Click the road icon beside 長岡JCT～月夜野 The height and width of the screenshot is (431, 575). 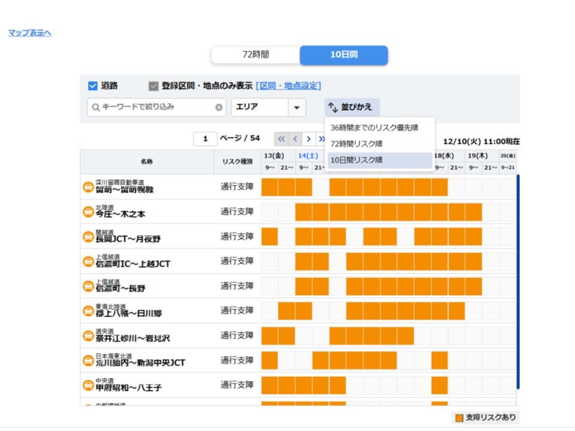[x=88, y=236]
